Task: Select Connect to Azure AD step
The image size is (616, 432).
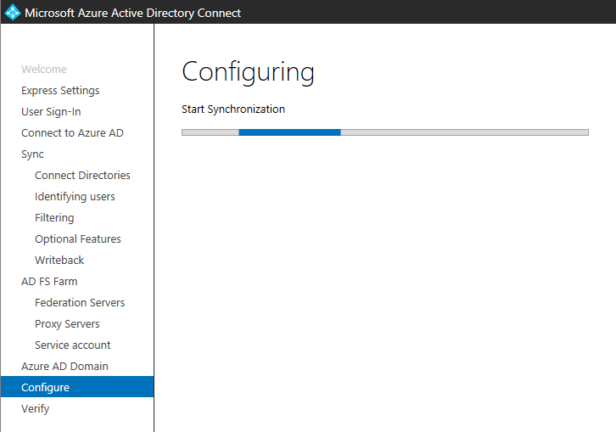Action: (x=72, y=133)
